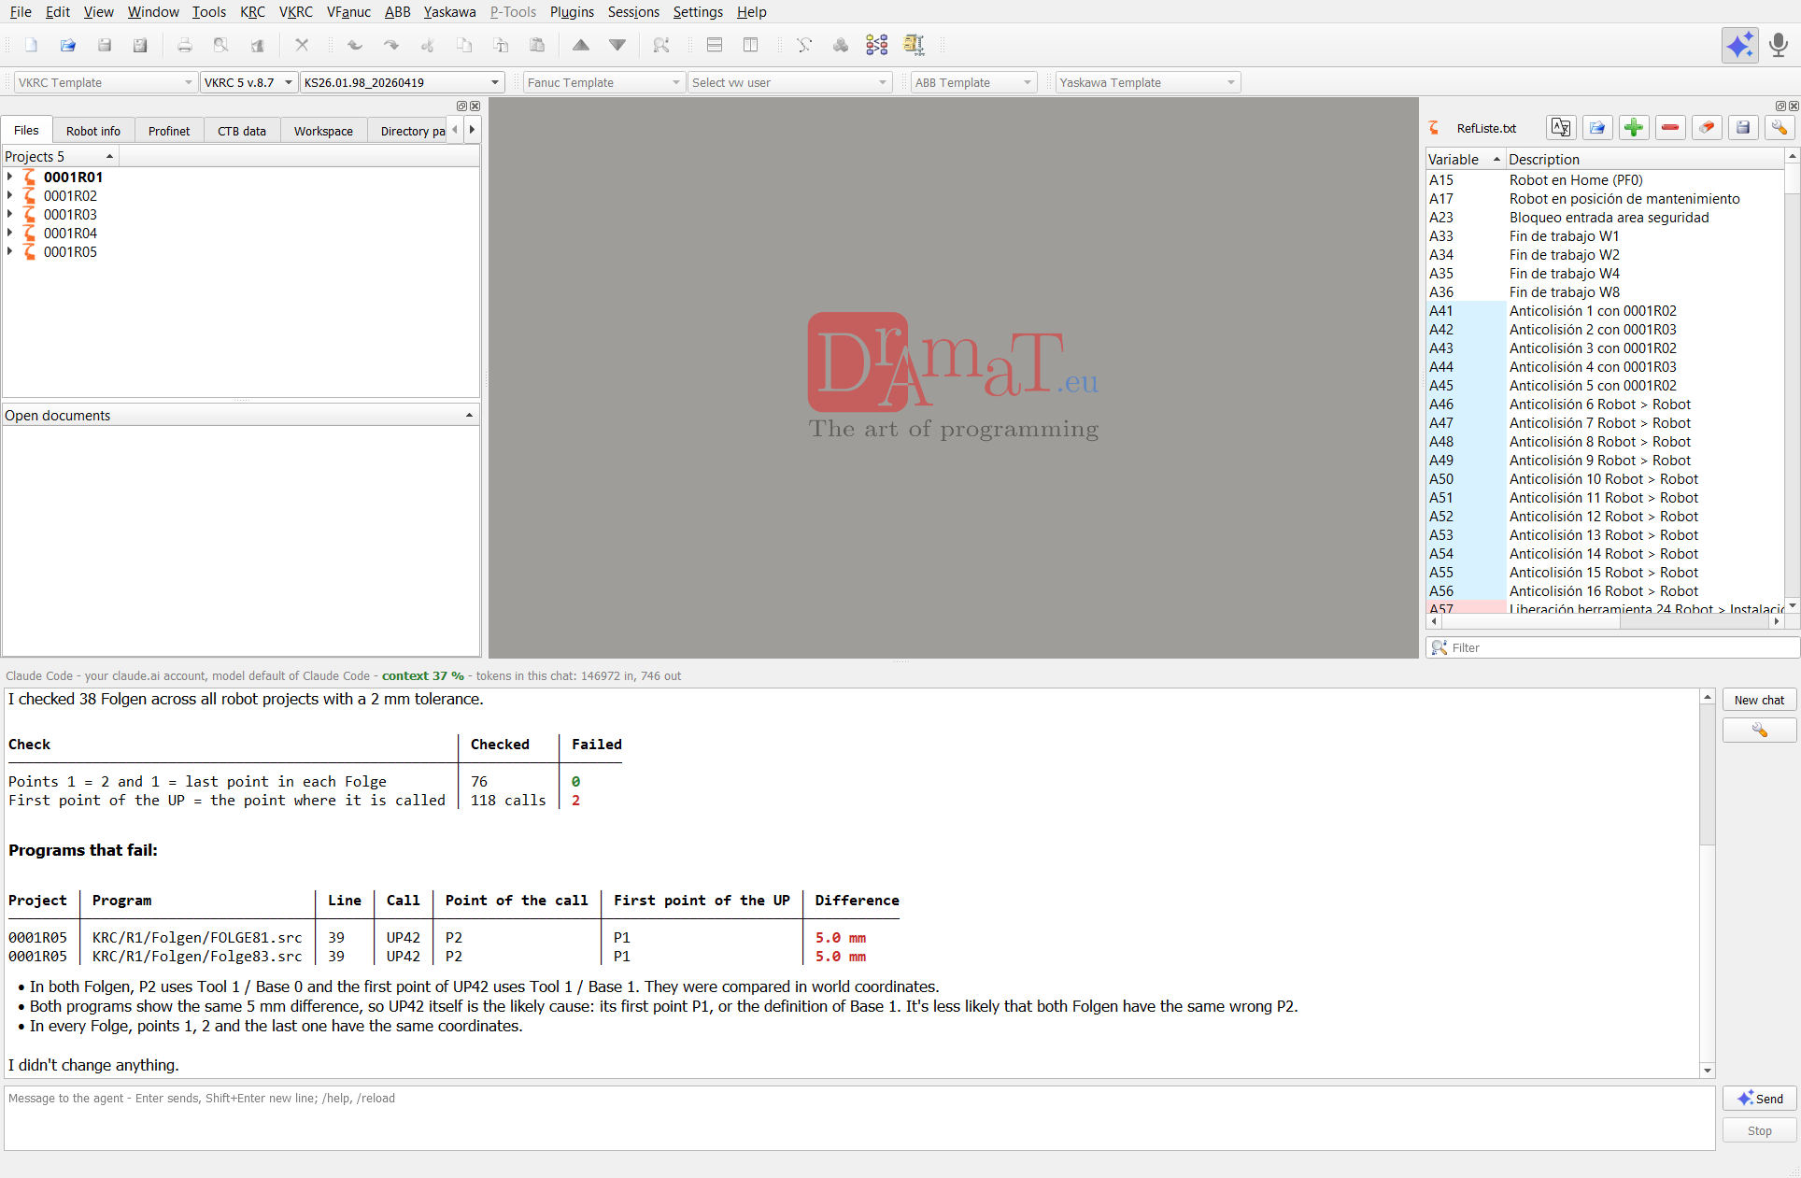Screen dimensions: 1801x1178
Task: Click the AI sparkle assistant icon at the top right of the toolbar
Action: 1739,45
